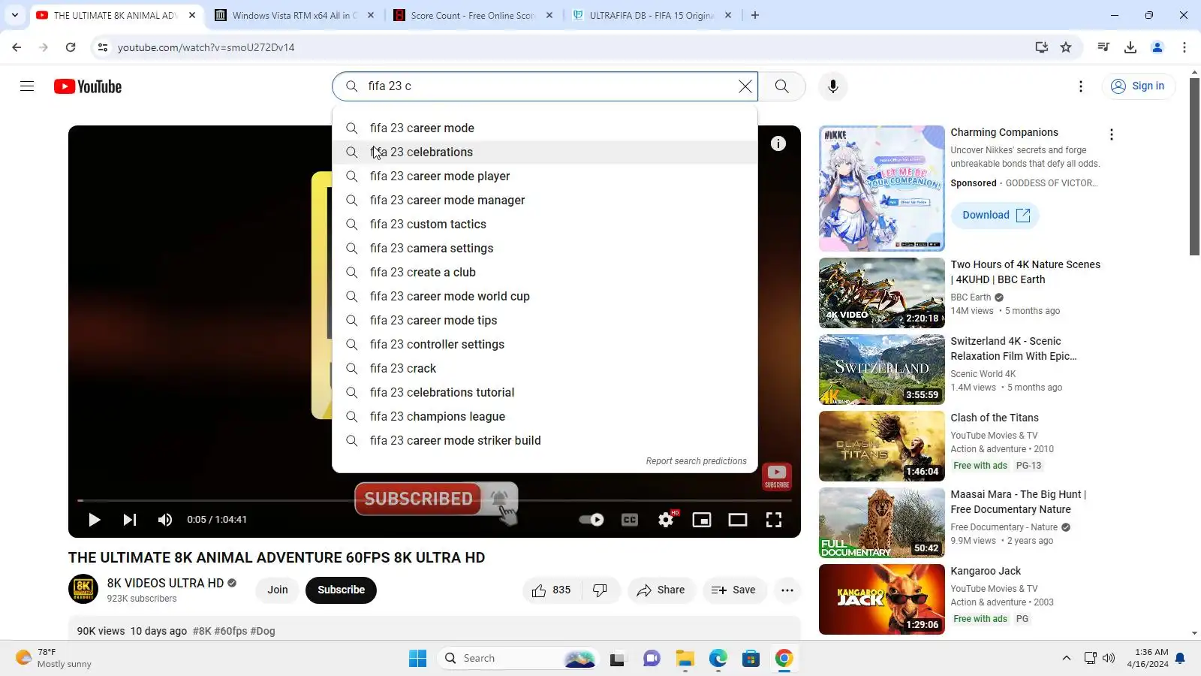
Task: Subscribe to 8K VIDEOS ULTRA HD
Action: [342, 590]
